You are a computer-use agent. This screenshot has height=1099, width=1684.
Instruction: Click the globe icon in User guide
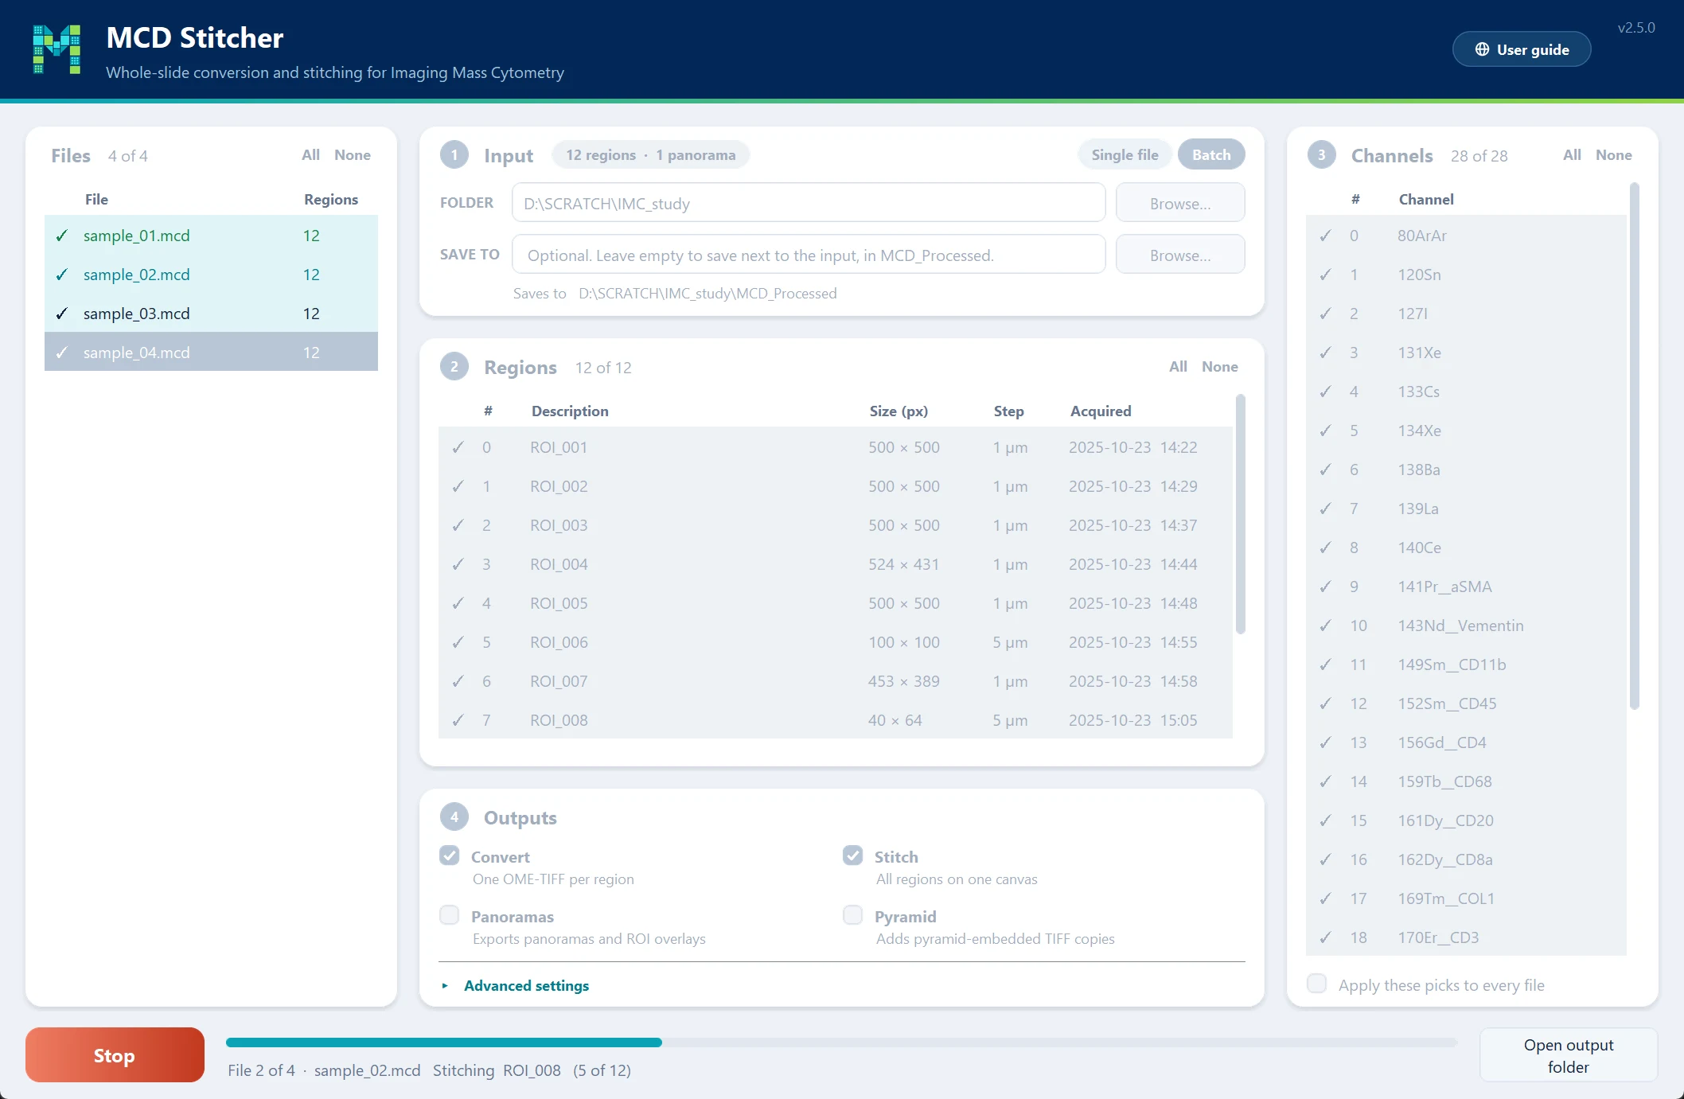click(x=1482, y=49)
